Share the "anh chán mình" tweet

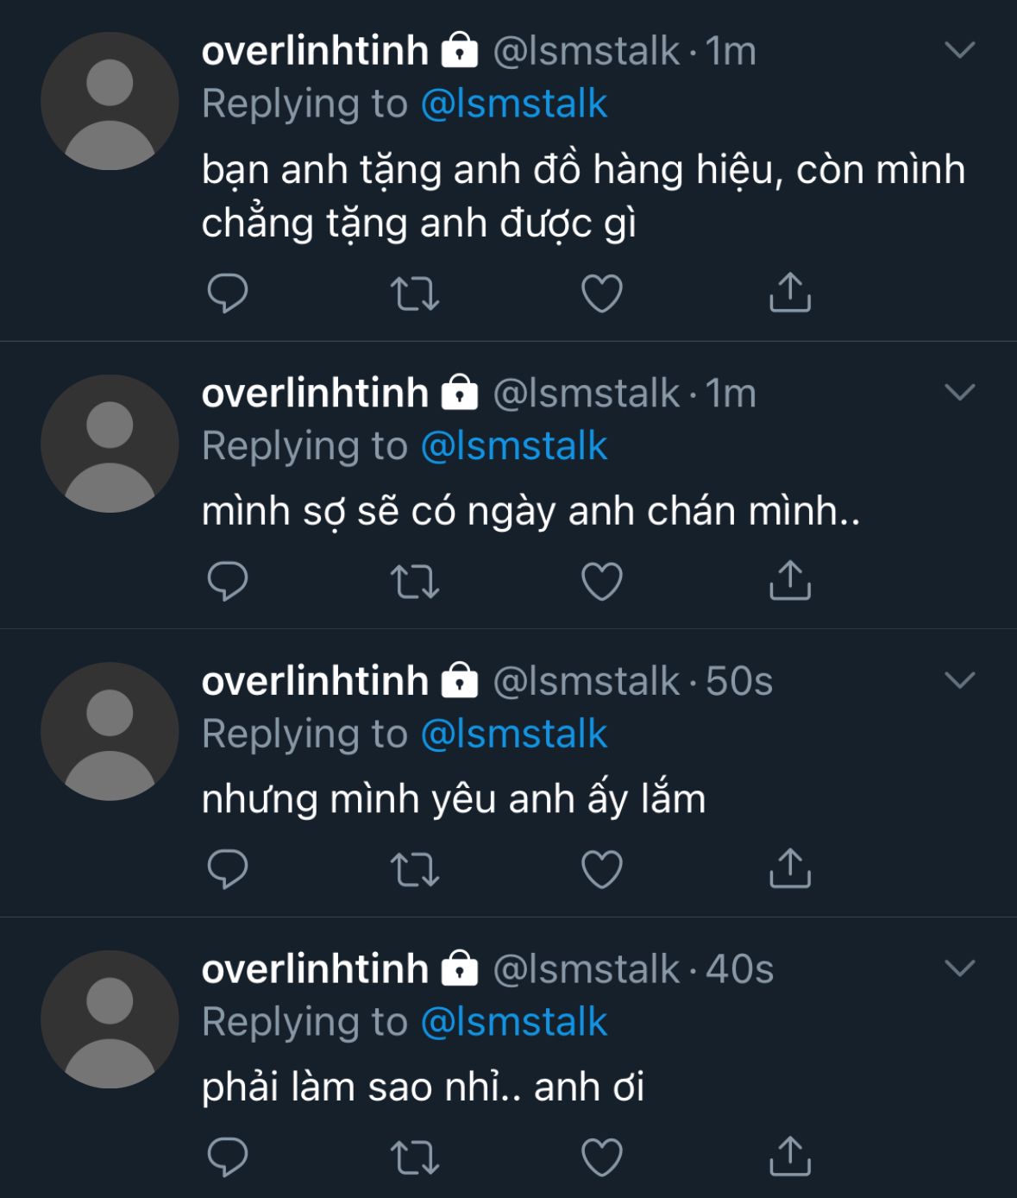tap(789, 580)
